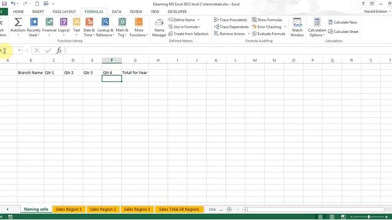Viewport: 392px width, 220px height.
Task: Click Show Formulas
Action: coord(267,20)
